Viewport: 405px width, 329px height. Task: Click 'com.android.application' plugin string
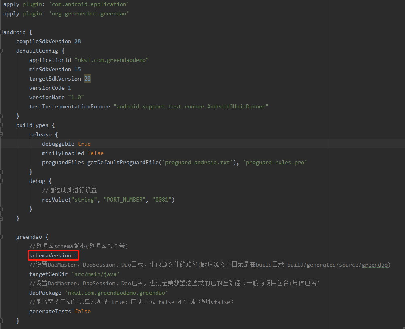[89, 4]
